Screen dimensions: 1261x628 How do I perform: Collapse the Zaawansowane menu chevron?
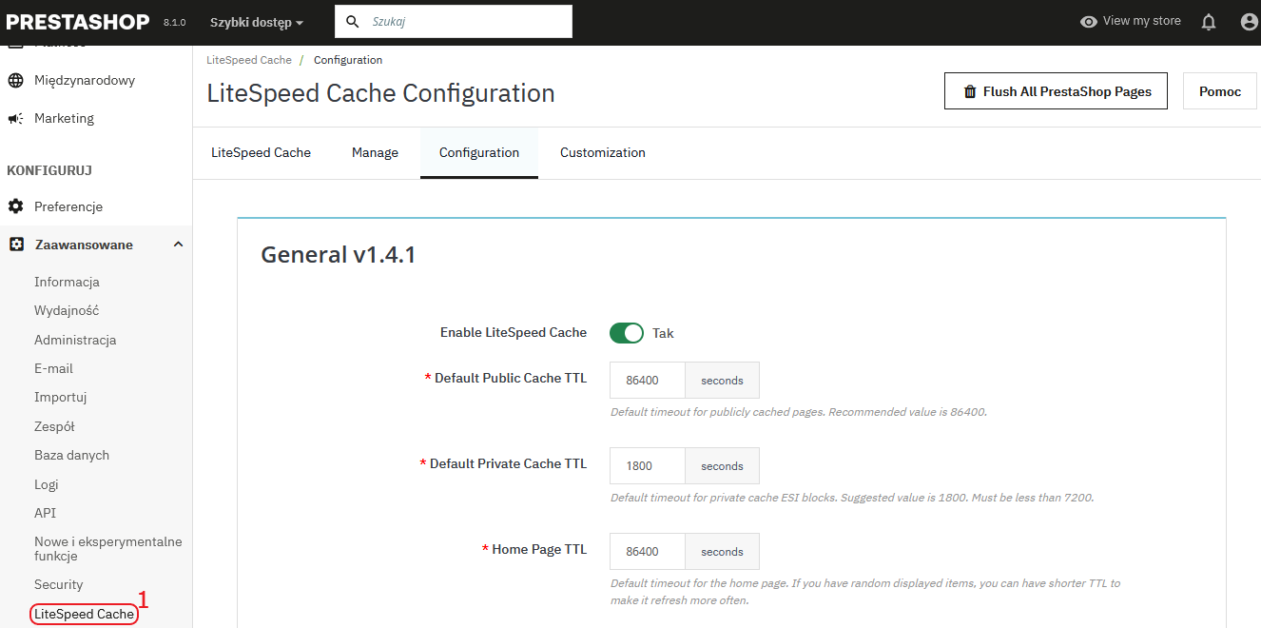[178, 245]
